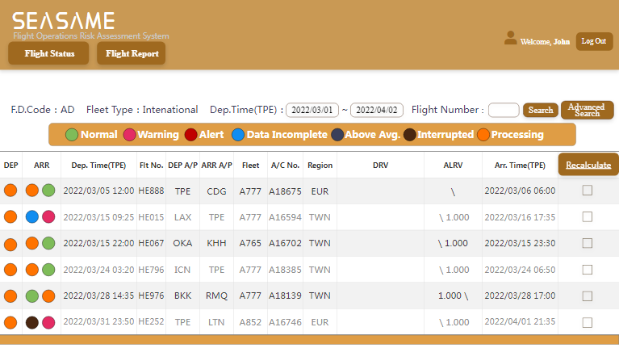Click the green Normal legend circle

tap(72, 135)
